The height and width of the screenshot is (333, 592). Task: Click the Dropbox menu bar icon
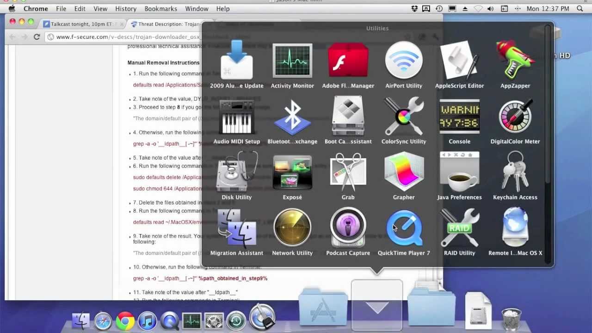pos(415,9)
